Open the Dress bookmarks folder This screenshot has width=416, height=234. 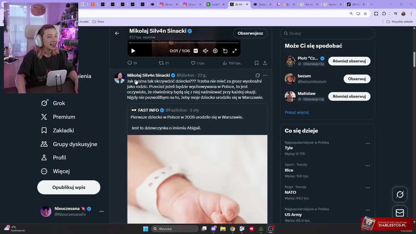pyautogui.click(x=98, y=22)
